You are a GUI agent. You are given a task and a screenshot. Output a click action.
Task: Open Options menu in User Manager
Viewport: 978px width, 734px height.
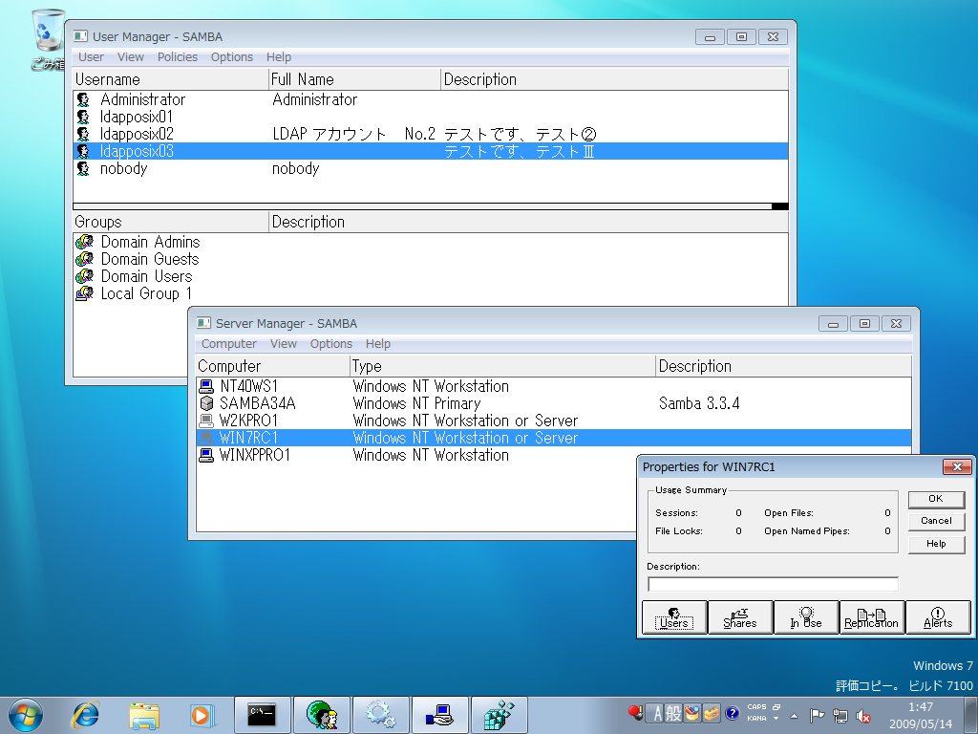tap(232, 56)
